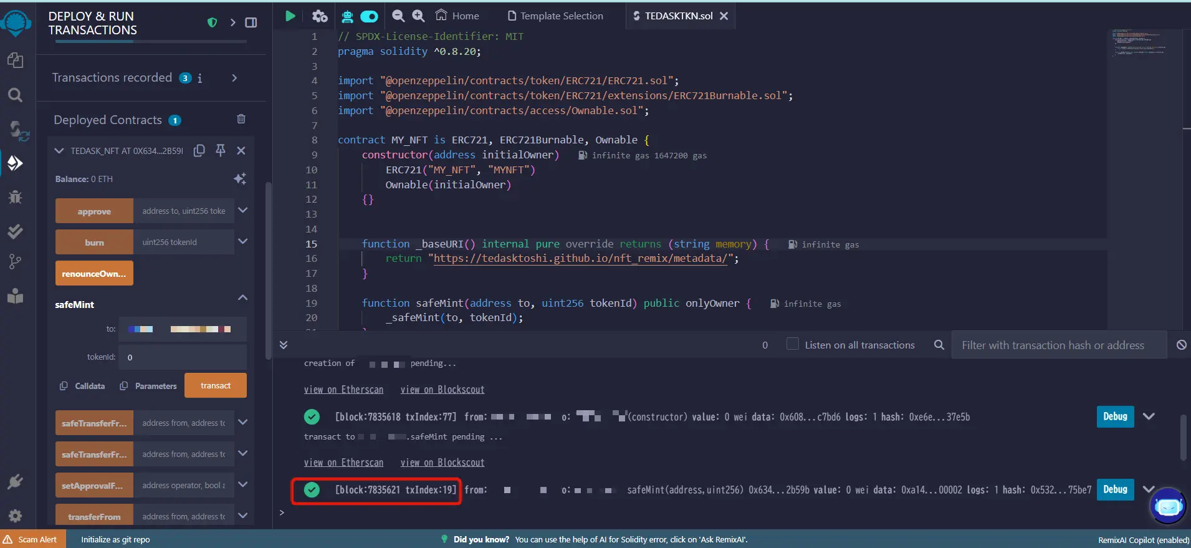The height and width of the screenshot is (548, 1191).
Task: Open the Plugin Manager plug icon
Action: (x=15, y=481)
